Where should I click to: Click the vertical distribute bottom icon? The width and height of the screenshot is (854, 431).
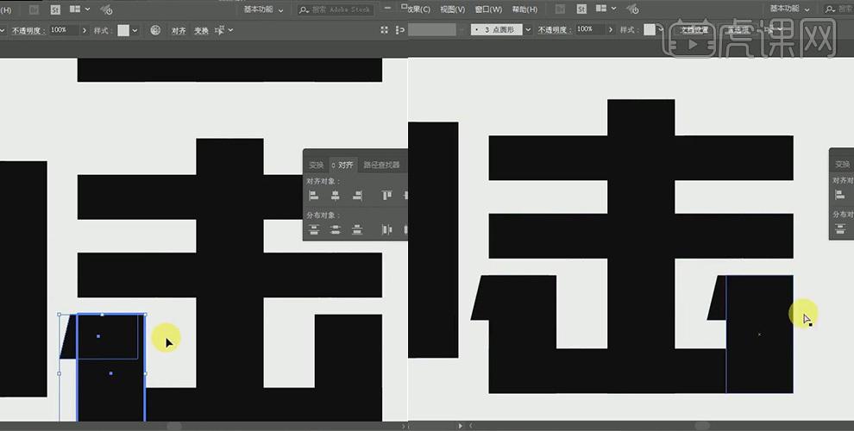[356, 230]
